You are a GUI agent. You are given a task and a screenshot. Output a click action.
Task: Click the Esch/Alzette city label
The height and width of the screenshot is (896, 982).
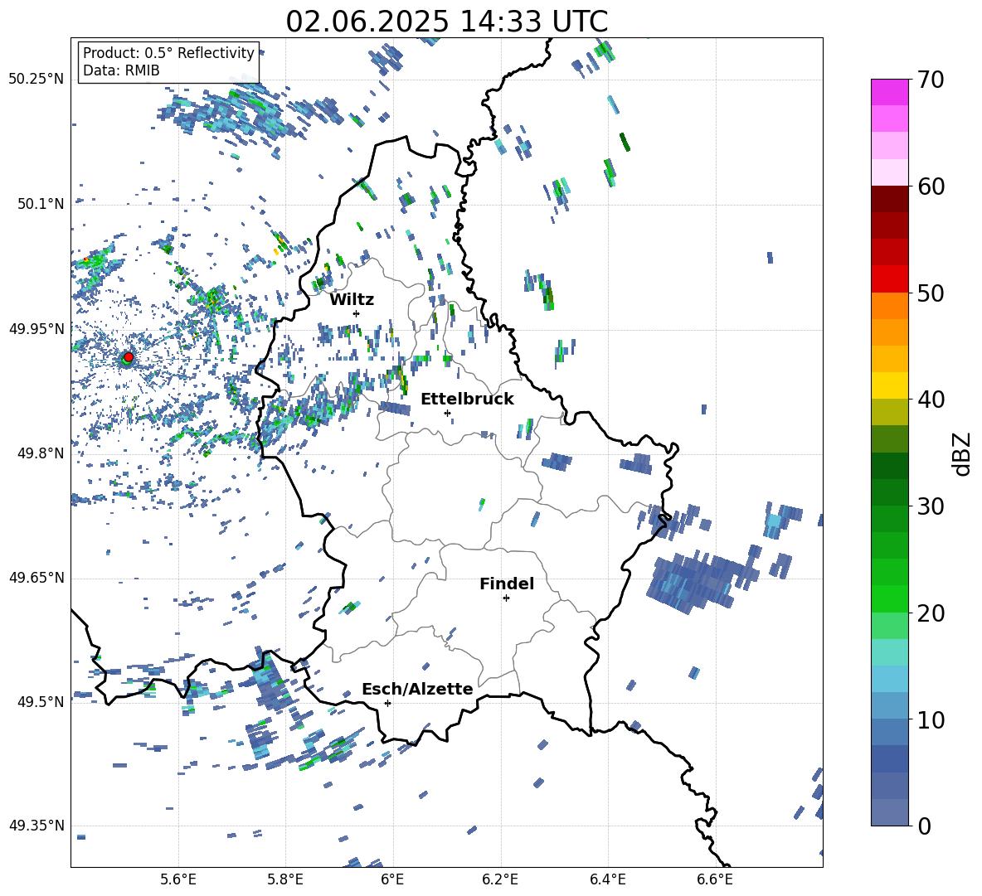(x=417, y=690)
